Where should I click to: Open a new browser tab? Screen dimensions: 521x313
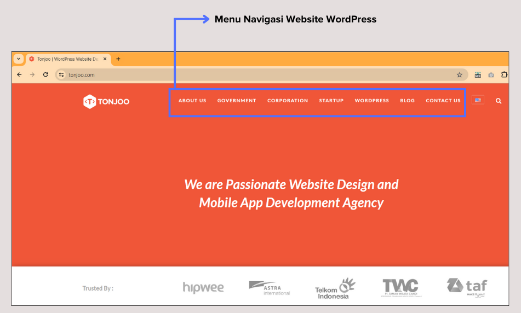[x=118, y=59]
